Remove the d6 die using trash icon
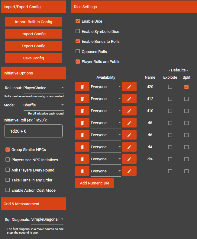197x239 pixels. (82, 135)
